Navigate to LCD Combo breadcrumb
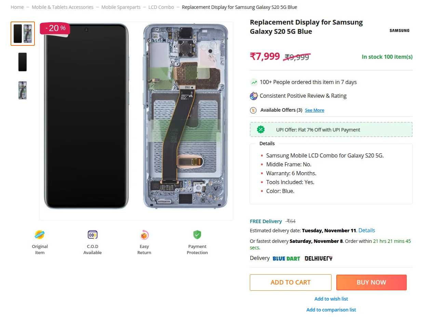The height and width of the screenshot is (317, 445). 161,7
